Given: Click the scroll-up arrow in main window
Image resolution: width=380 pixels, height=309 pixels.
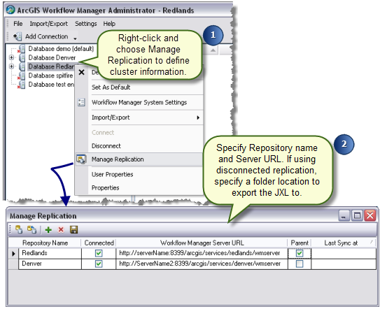Looking at the screenshot, I should point(213,50).
